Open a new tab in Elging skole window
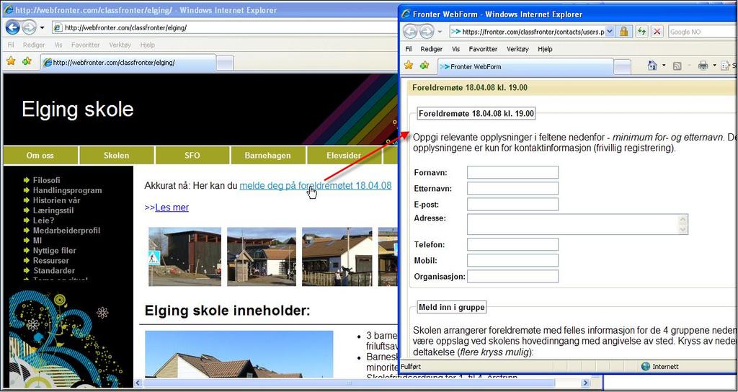The height and width of the screenshot is (392, 738). click(225, 63)
